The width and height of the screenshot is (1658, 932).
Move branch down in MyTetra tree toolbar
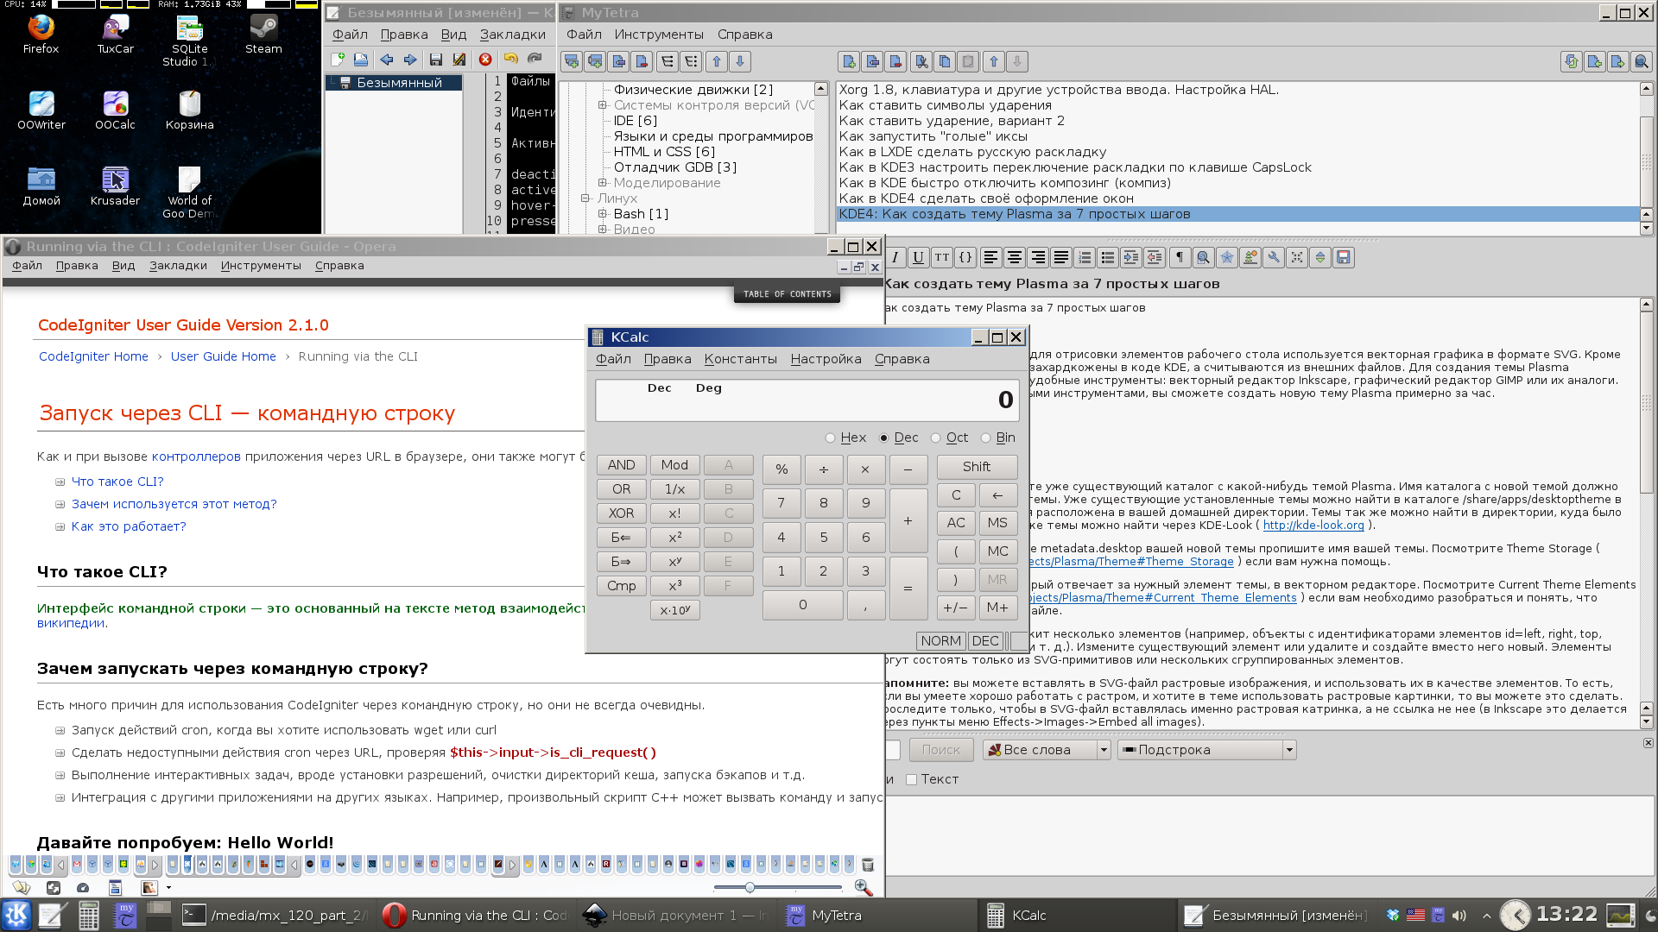(x=740, y=61)
